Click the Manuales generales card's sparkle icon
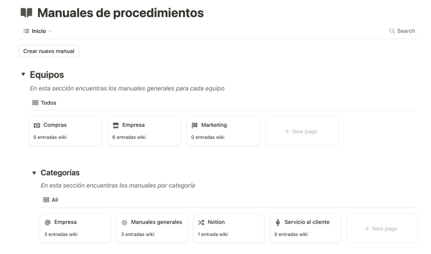Screen dimensions: 431x254 pos(124,222)
